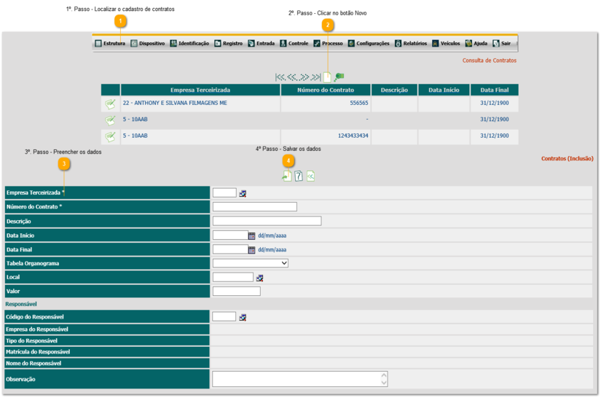Screen dimensions: 601x398
Task: Go to first page of contracts list
Action: point(280,77)
